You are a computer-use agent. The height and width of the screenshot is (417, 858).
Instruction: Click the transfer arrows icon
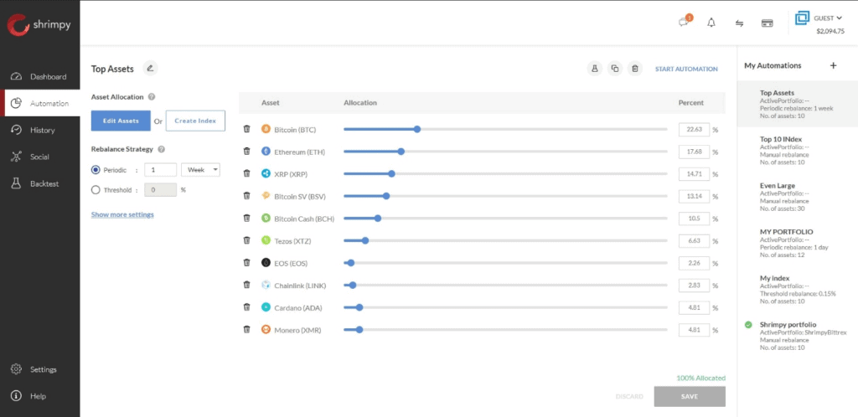(739, 23)
